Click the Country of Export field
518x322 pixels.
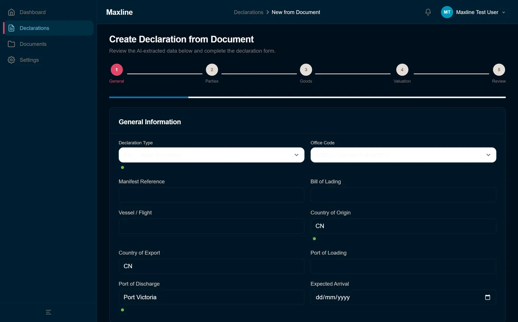point(212,266)
